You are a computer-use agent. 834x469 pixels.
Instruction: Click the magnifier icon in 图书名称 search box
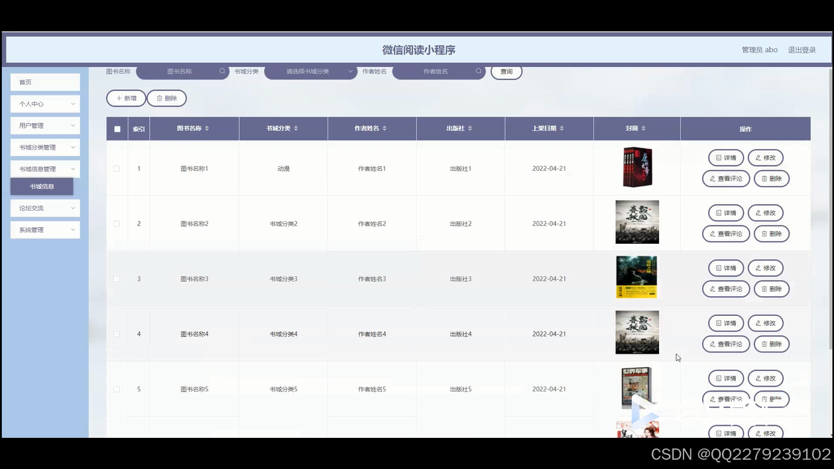221,71
